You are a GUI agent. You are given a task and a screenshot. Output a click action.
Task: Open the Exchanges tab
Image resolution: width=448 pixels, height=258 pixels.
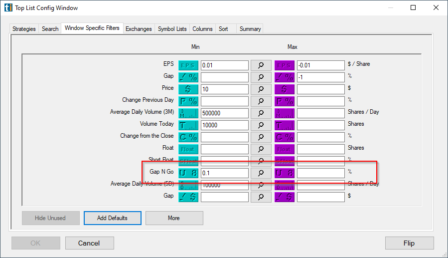coord(139,29)
